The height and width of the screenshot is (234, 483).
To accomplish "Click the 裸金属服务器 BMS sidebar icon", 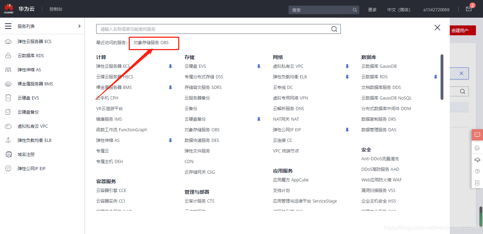I will click(8, 84).
